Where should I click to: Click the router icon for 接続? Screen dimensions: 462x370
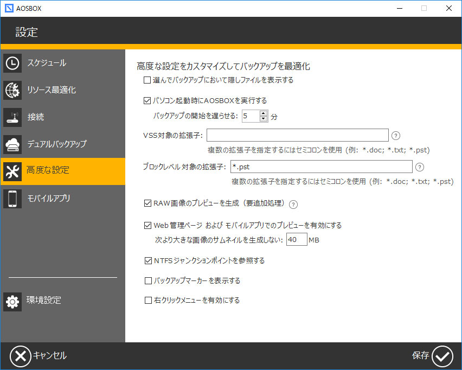[12, 117]
